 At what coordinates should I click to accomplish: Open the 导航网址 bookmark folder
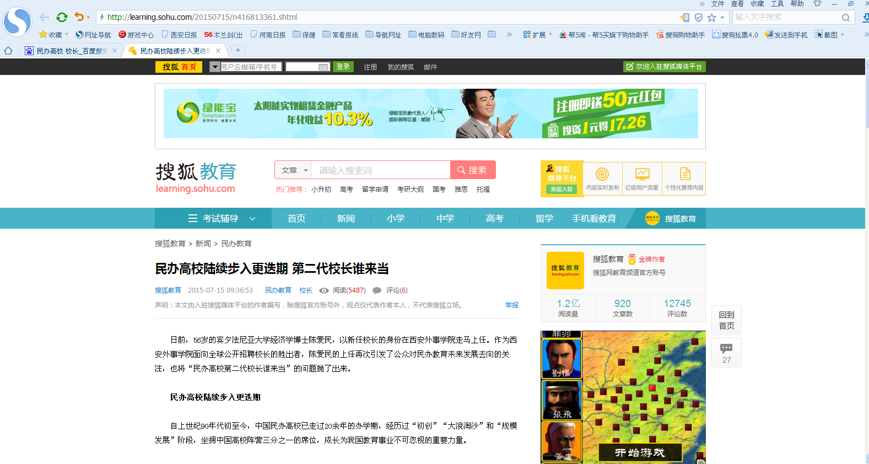click(384, 35)
